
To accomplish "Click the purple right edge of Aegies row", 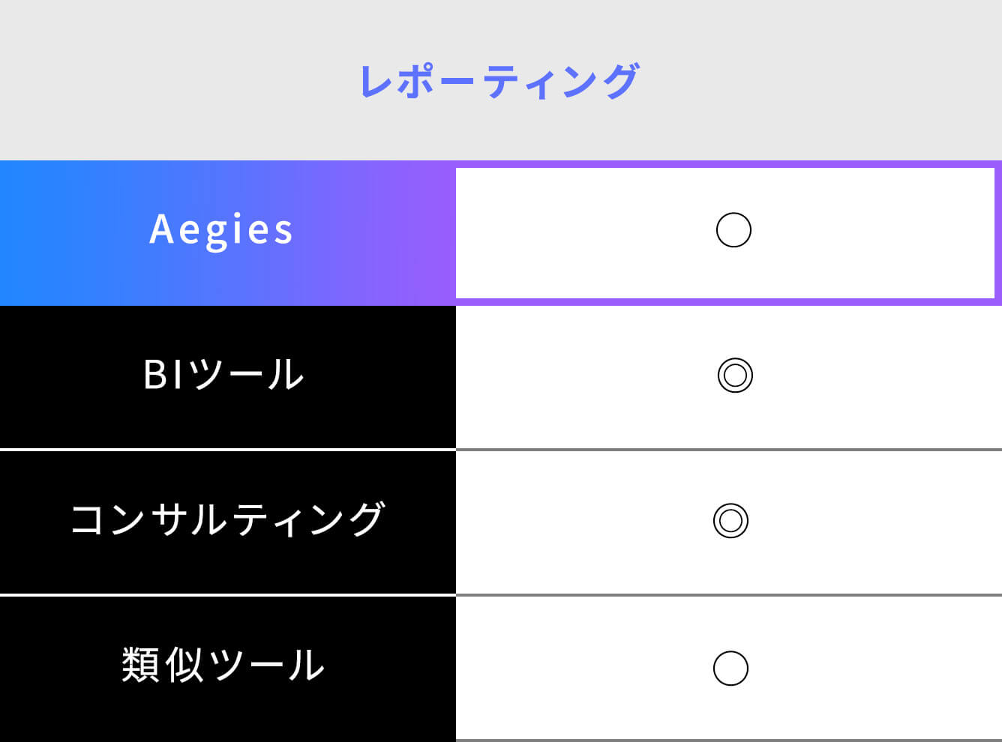I will coord(998,232).
